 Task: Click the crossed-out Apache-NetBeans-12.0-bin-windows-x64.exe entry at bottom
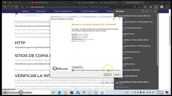(134, 82)
